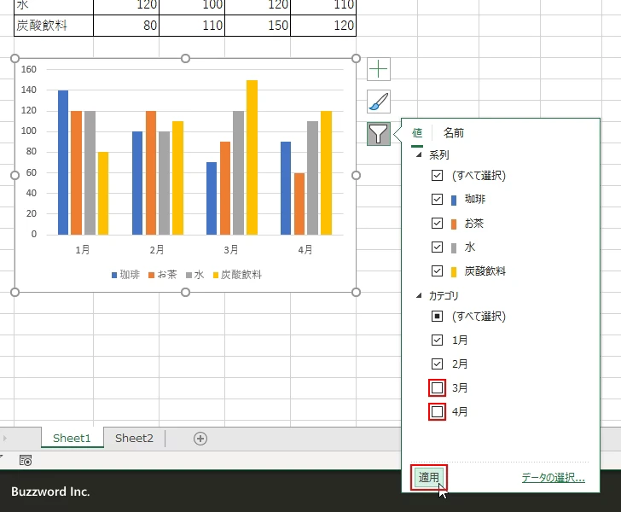Viewport: 621px width, 512px height.
Task: Click the 3月 axis label
Action: click(x=231, y=250)
